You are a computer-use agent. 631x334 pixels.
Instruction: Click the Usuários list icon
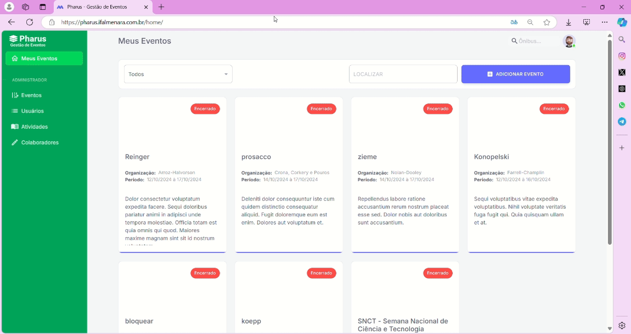click(x=15, y=111)
